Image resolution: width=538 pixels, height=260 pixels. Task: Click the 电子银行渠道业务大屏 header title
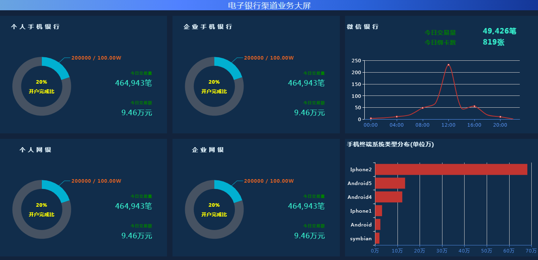pyautogui.click(x=269, y=5)
